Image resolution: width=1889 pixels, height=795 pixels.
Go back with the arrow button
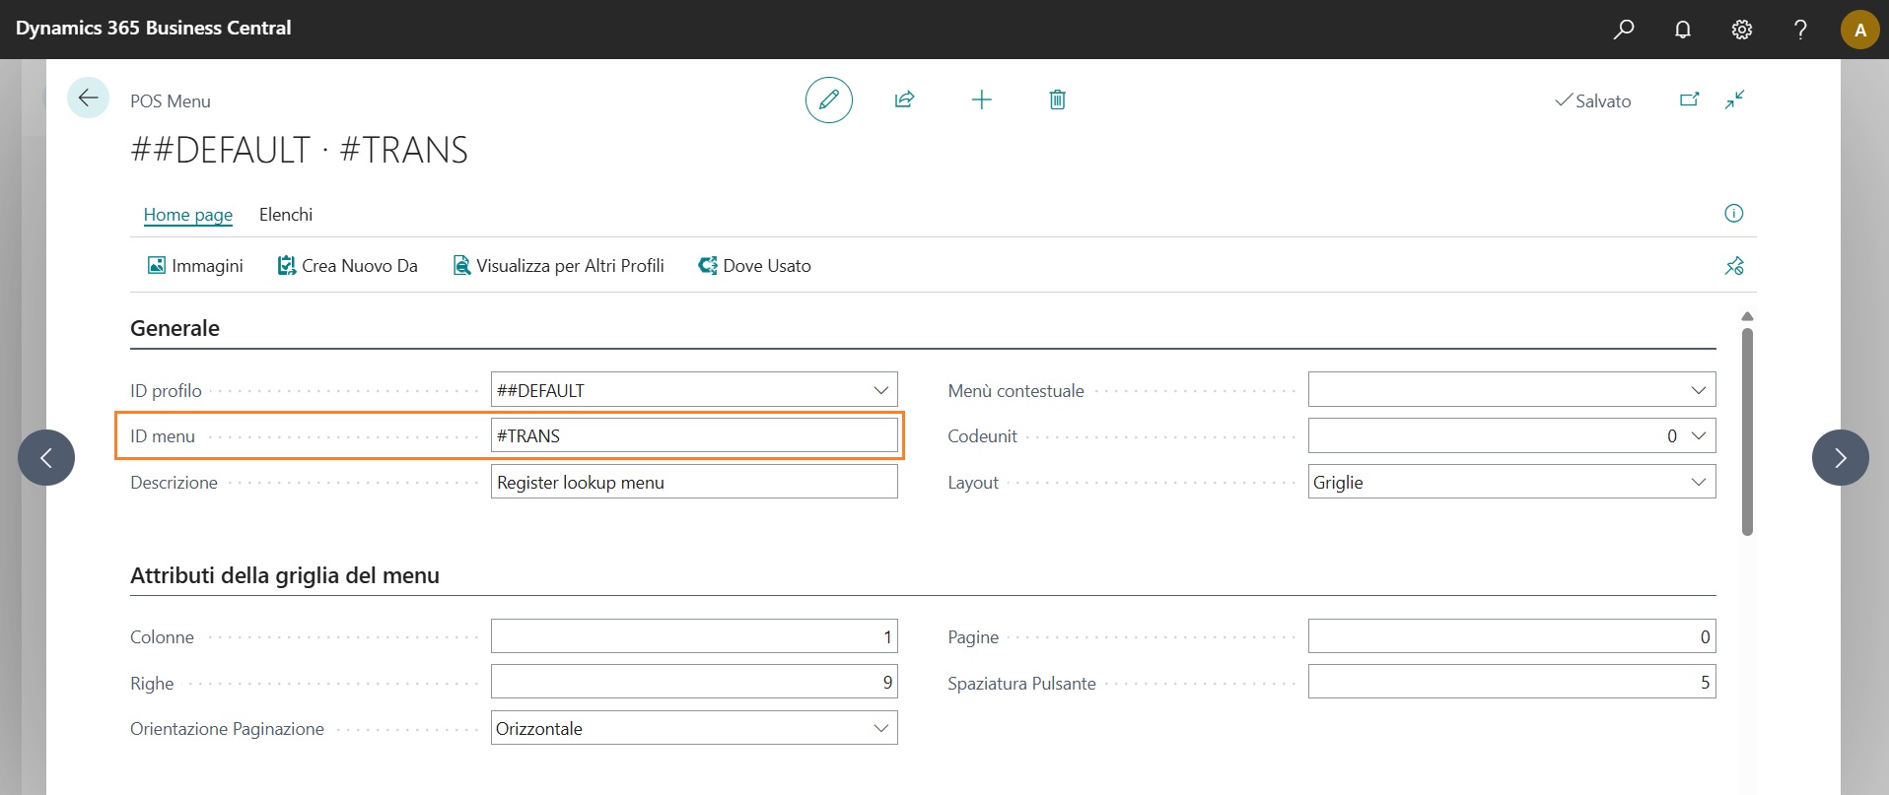88,98
